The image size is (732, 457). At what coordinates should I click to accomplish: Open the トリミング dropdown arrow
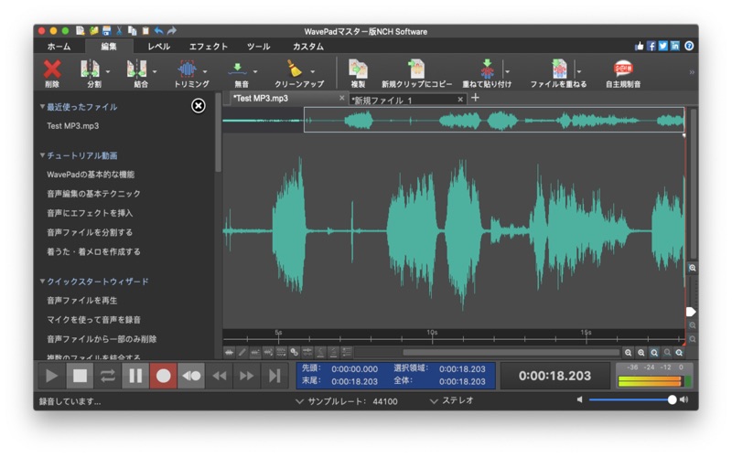point(205,71)
